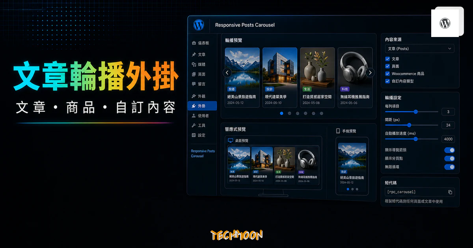The width and height of the screenshot is (473, 248).
Task: Adjust the 自動播放速度 (ms) slider
Action: click(x=412, y=139)
